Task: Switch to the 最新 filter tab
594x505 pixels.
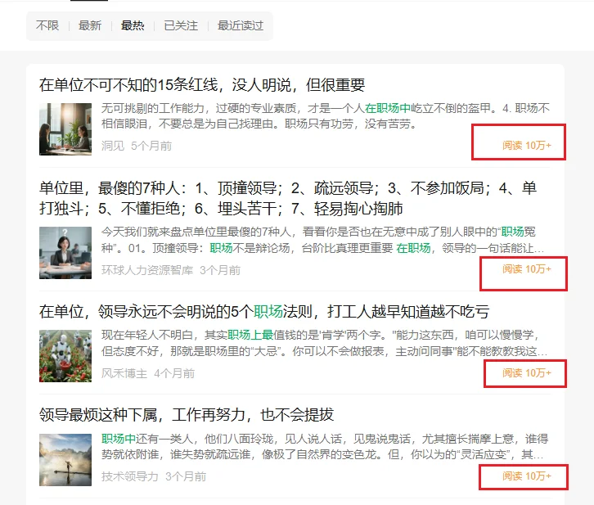Action: [90, 25]
